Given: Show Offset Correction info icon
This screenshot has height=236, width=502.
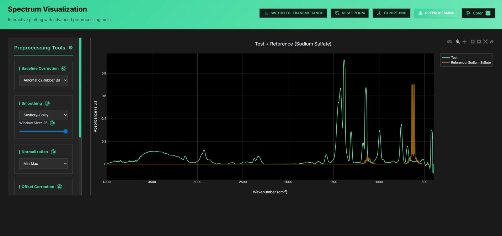Looking at the screenshot, I should pyautogui.click(x=60, y=187).
